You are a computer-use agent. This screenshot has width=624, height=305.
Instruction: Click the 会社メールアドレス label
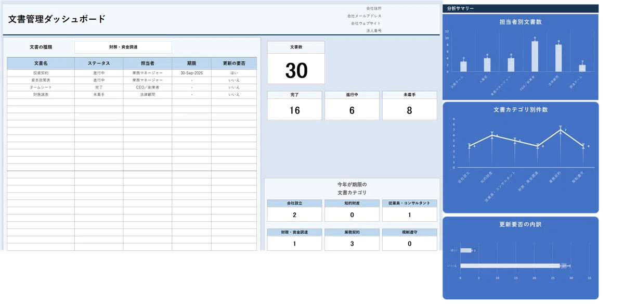click(365, 16)
